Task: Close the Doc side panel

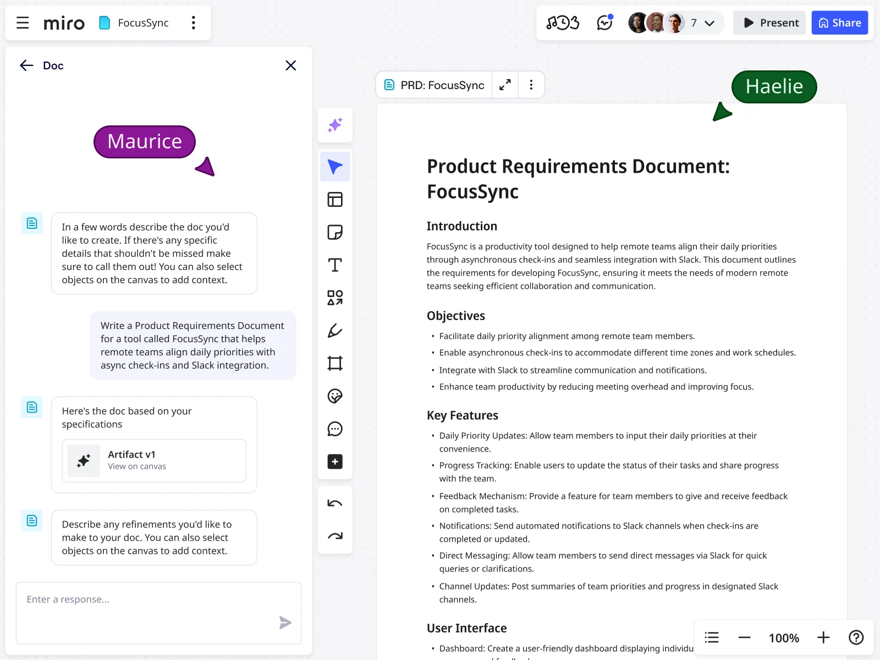Action: (x=291, y=65)
